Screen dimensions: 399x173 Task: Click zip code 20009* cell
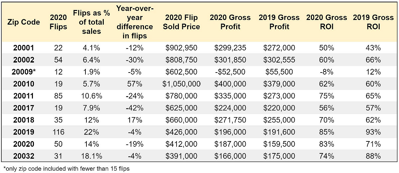coord(25,72)
